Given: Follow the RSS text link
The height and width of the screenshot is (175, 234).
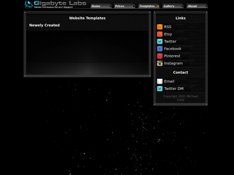Looking at the screenshot, I should pyautogui.click(x=168, y=27).
